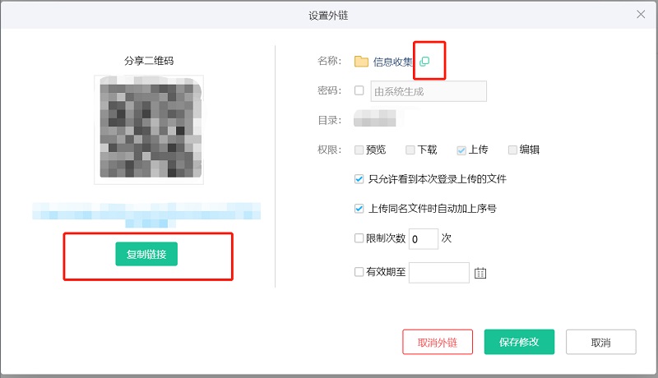This screenshot has width=658, height=378.
Task: Focus the 由系统生成 password field
Action: pyautogui.click(x=429, y=91)
